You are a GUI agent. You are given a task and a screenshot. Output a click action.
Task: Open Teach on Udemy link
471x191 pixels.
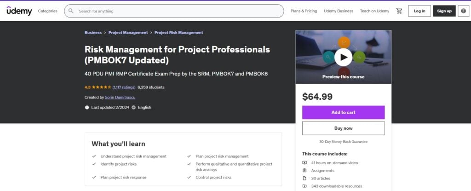(374, 11)
